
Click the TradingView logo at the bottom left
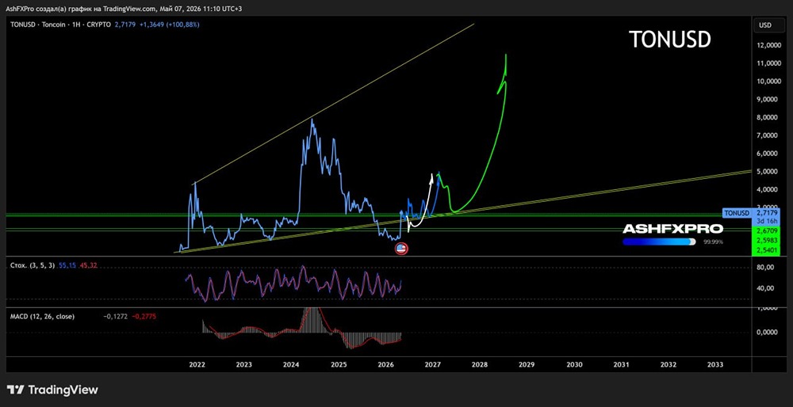52,390
